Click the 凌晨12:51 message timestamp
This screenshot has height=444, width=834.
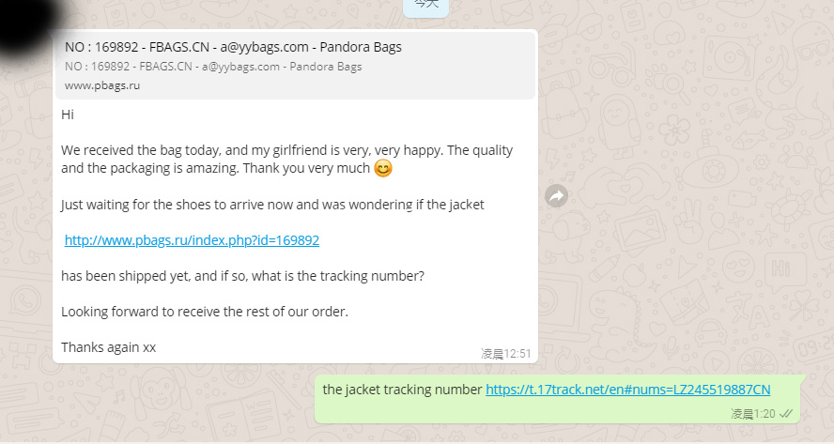[506, 354]
